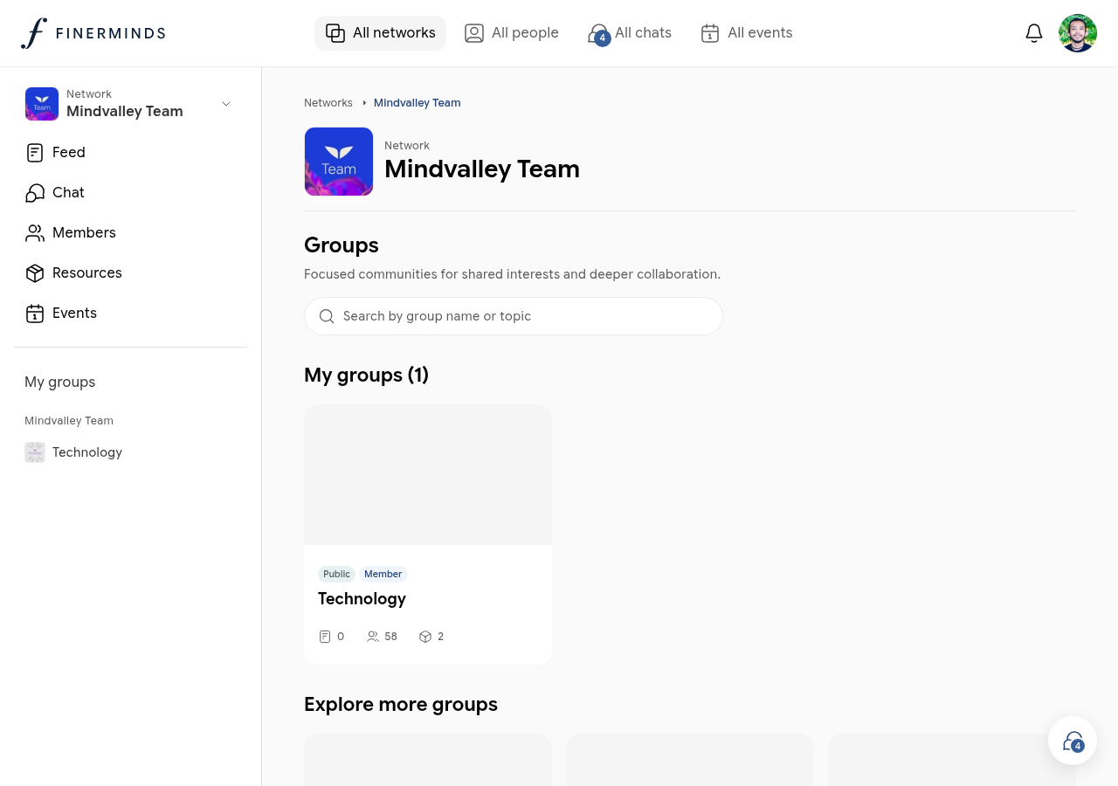Click the My groups (1) heading

(x=366, y=375)
